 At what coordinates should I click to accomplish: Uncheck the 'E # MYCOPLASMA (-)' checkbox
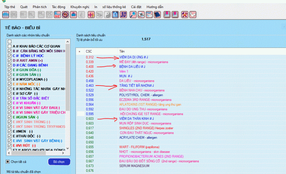tap(10, 79)
